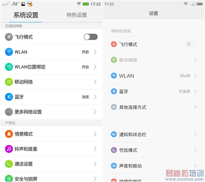Tap the wifi indicator in right status bar
This screenshot has height=182, width=205.
tap(186, 4)
